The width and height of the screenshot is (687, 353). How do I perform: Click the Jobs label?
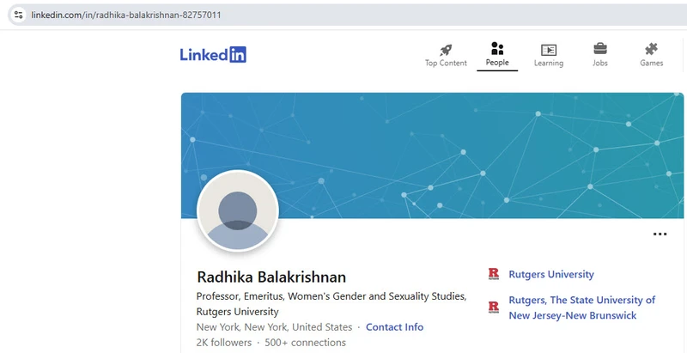coord(600,63)
